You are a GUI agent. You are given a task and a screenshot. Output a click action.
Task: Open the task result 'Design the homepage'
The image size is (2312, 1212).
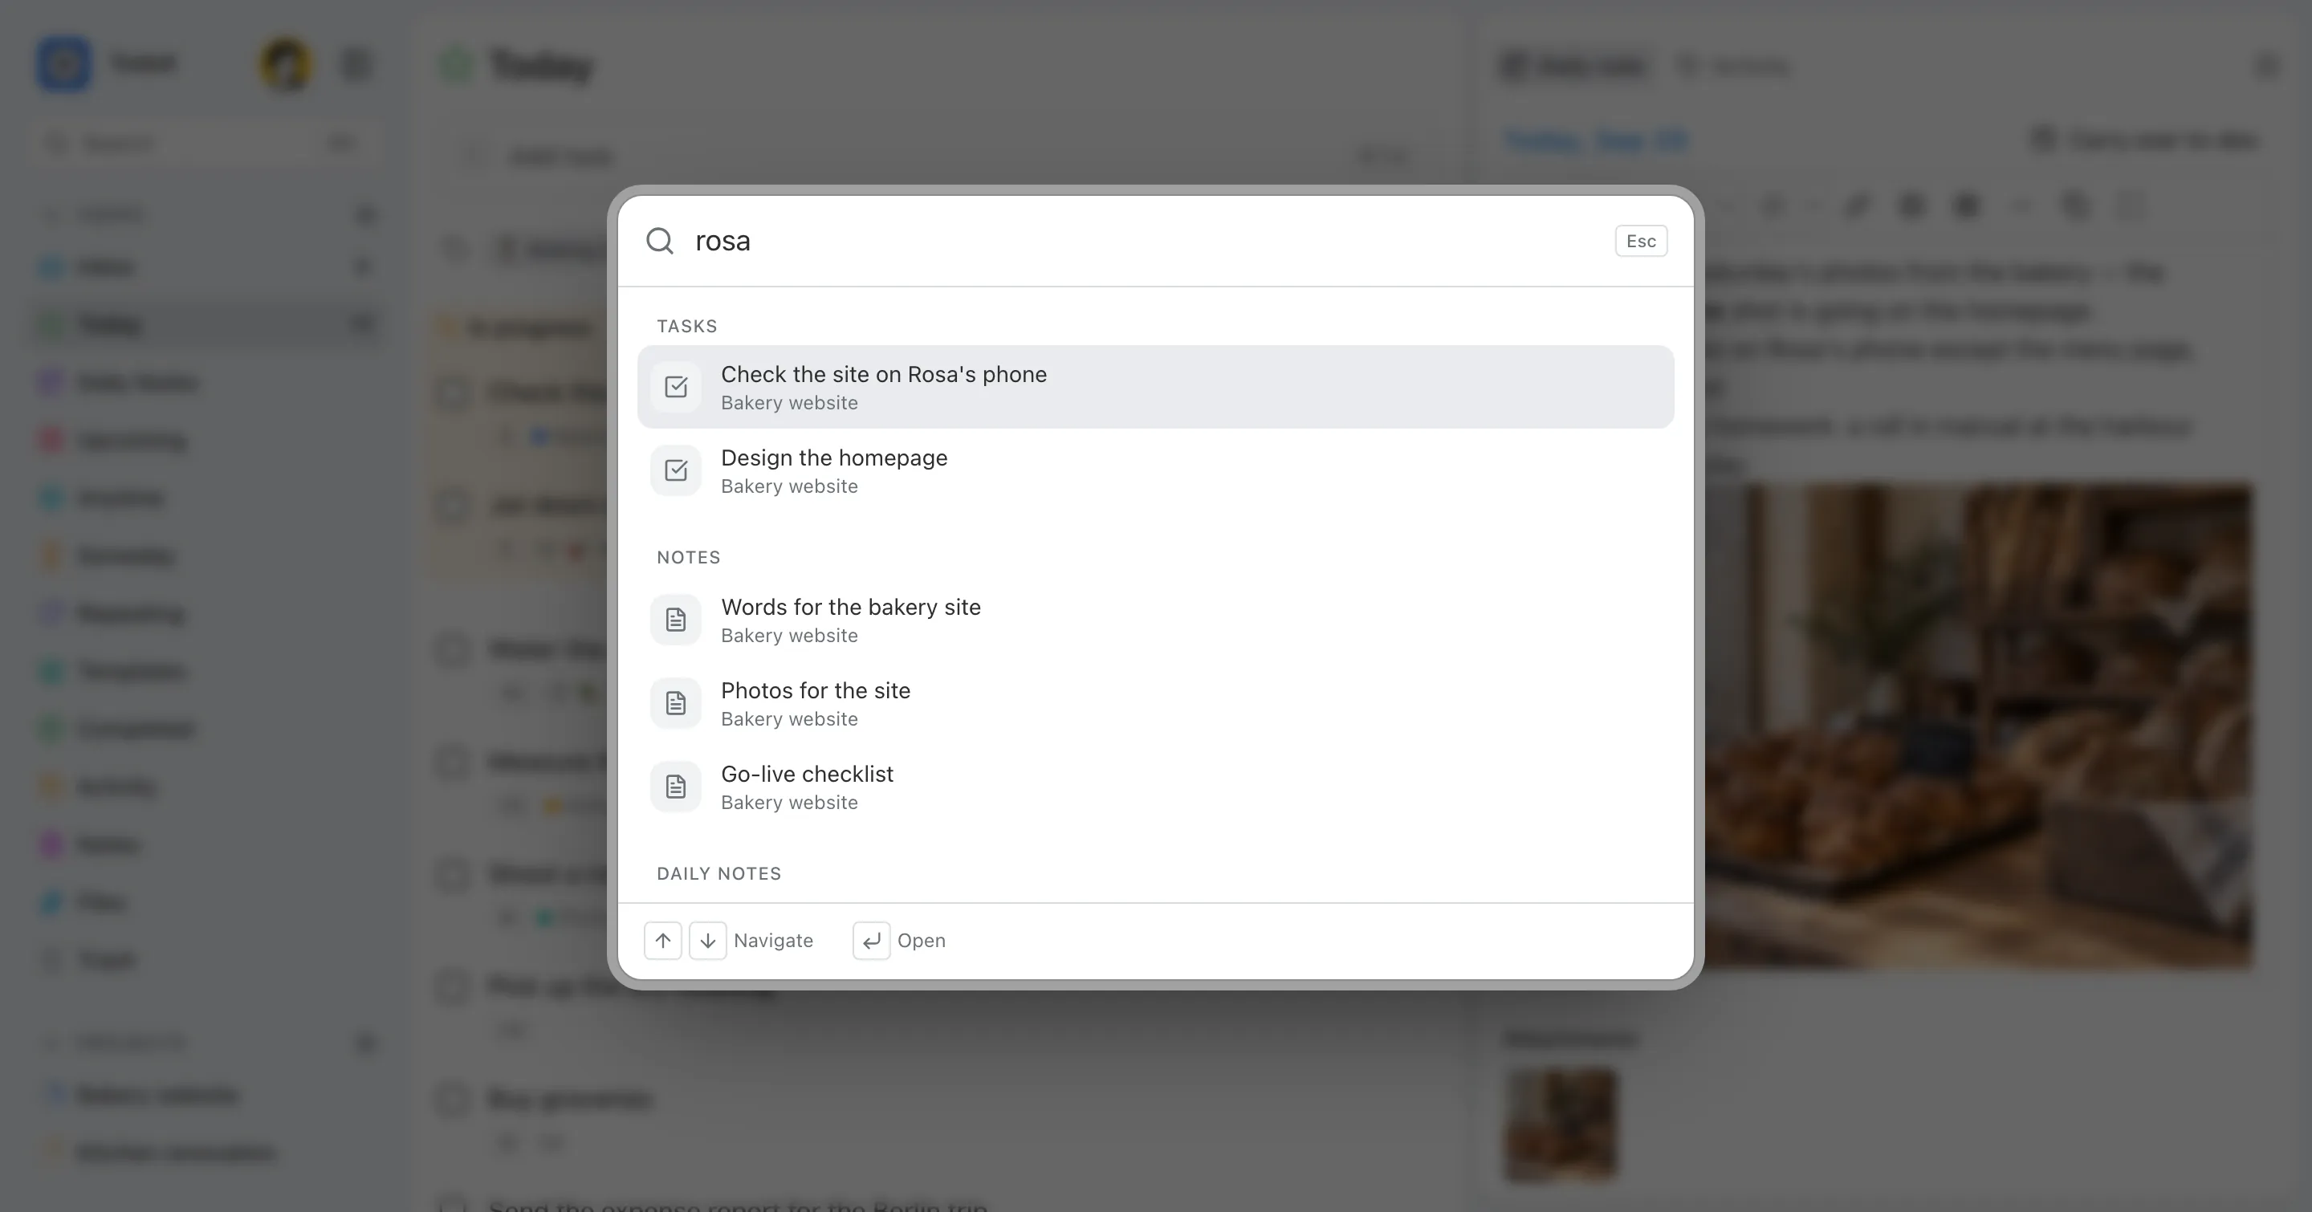[x=1155, y=470]
